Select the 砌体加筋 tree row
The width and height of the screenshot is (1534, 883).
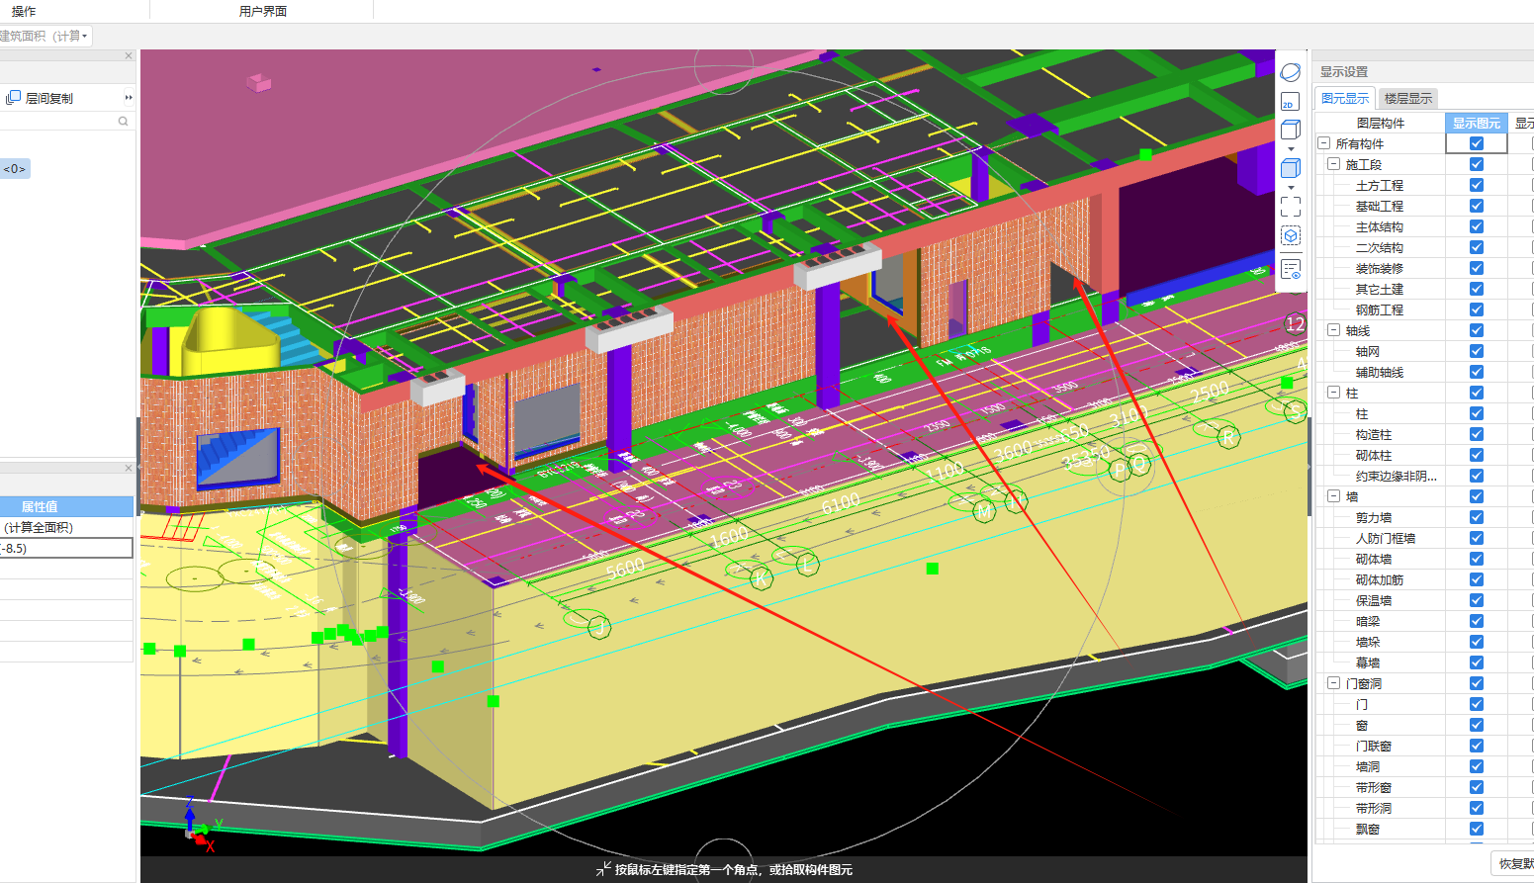click(1380, 579)
